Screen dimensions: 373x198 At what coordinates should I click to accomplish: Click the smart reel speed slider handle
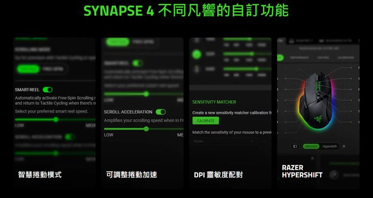pyautogui.click(x=57, y=119)
